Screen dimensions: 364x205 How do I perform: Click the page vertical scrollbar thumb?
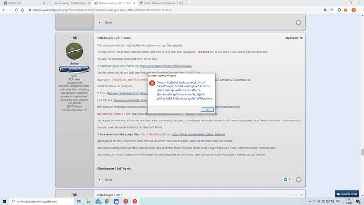(x=362, y=152)
